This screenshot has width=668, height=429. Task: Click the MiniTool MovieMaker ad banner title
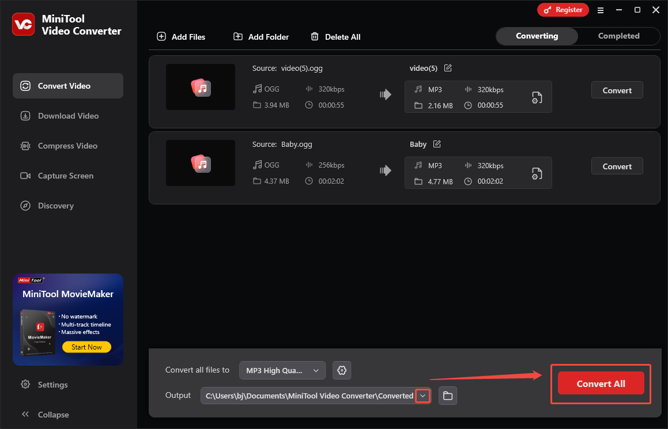pos(68,294)
